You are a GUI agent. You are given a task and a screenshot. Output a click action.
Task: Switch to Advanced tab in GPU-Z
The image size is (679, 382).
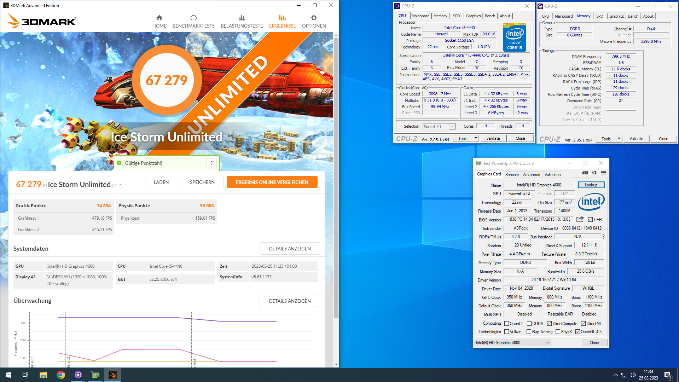tap(532, 175)
